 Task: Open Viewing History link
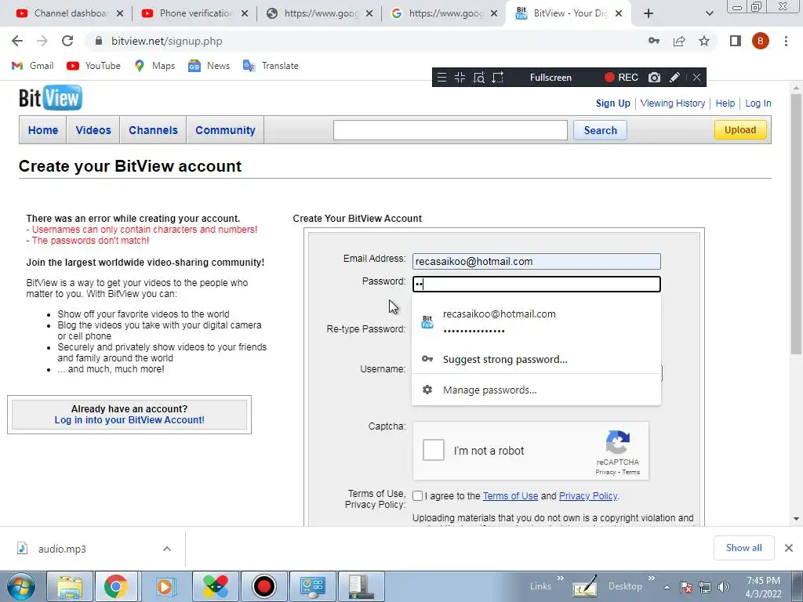pyautogui.click(x=672, y=103)
